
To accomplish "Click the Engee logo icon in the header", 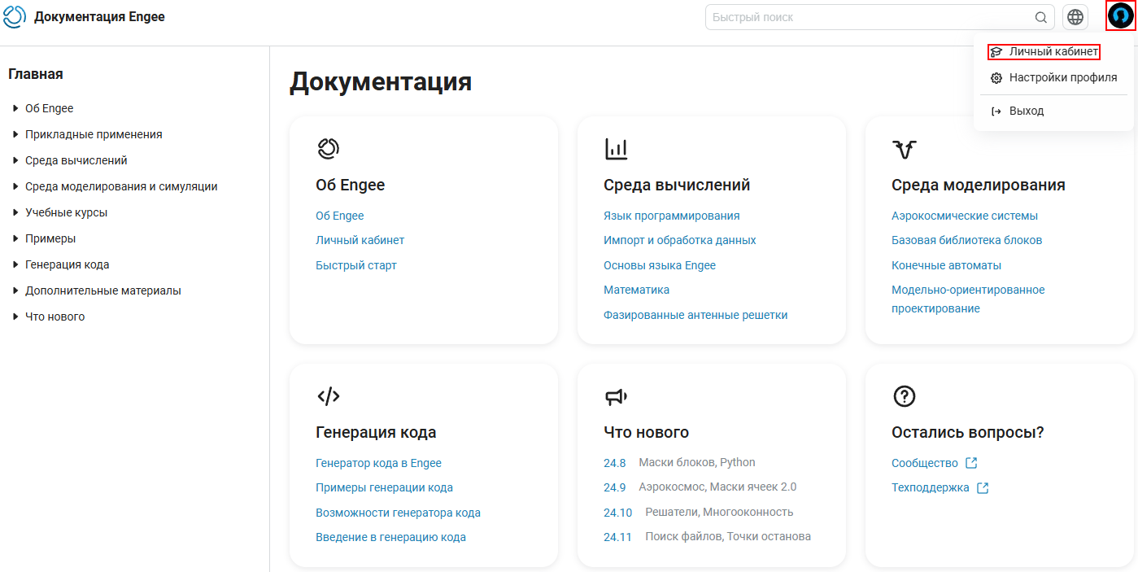I will click(15, 16).
